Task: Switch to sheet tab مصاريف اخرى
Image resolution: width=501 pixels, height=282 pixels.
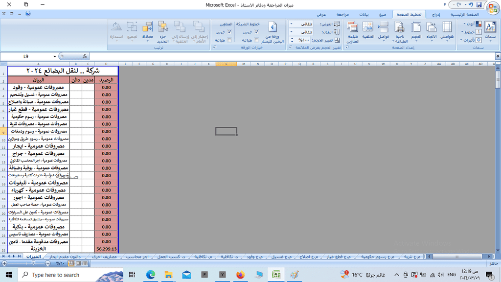Action: [x=105, y=257]
